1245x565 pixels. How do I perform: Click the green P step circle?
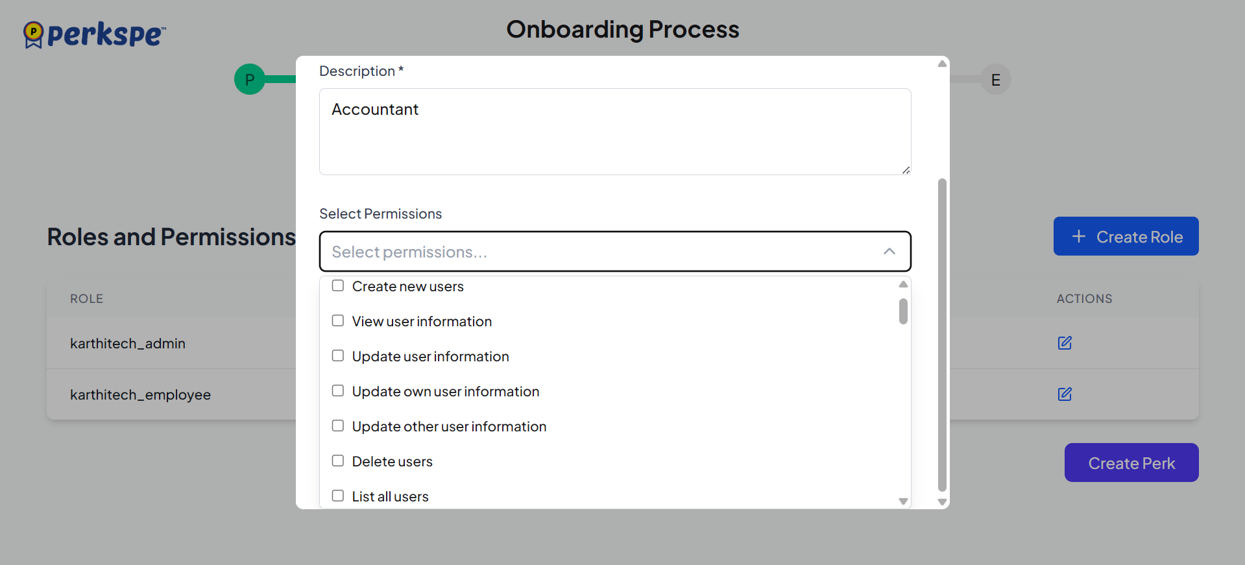[250, 79]
